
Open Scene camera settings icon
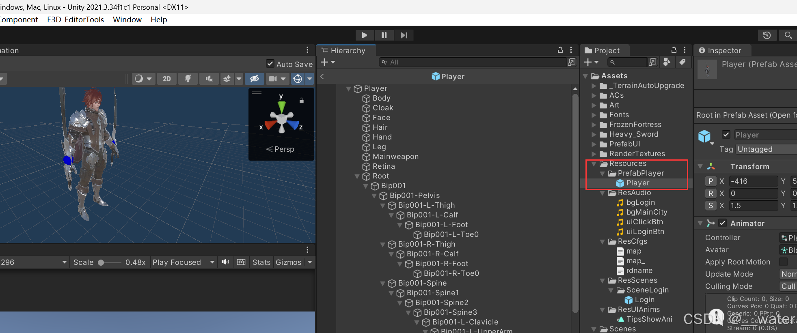273,79
